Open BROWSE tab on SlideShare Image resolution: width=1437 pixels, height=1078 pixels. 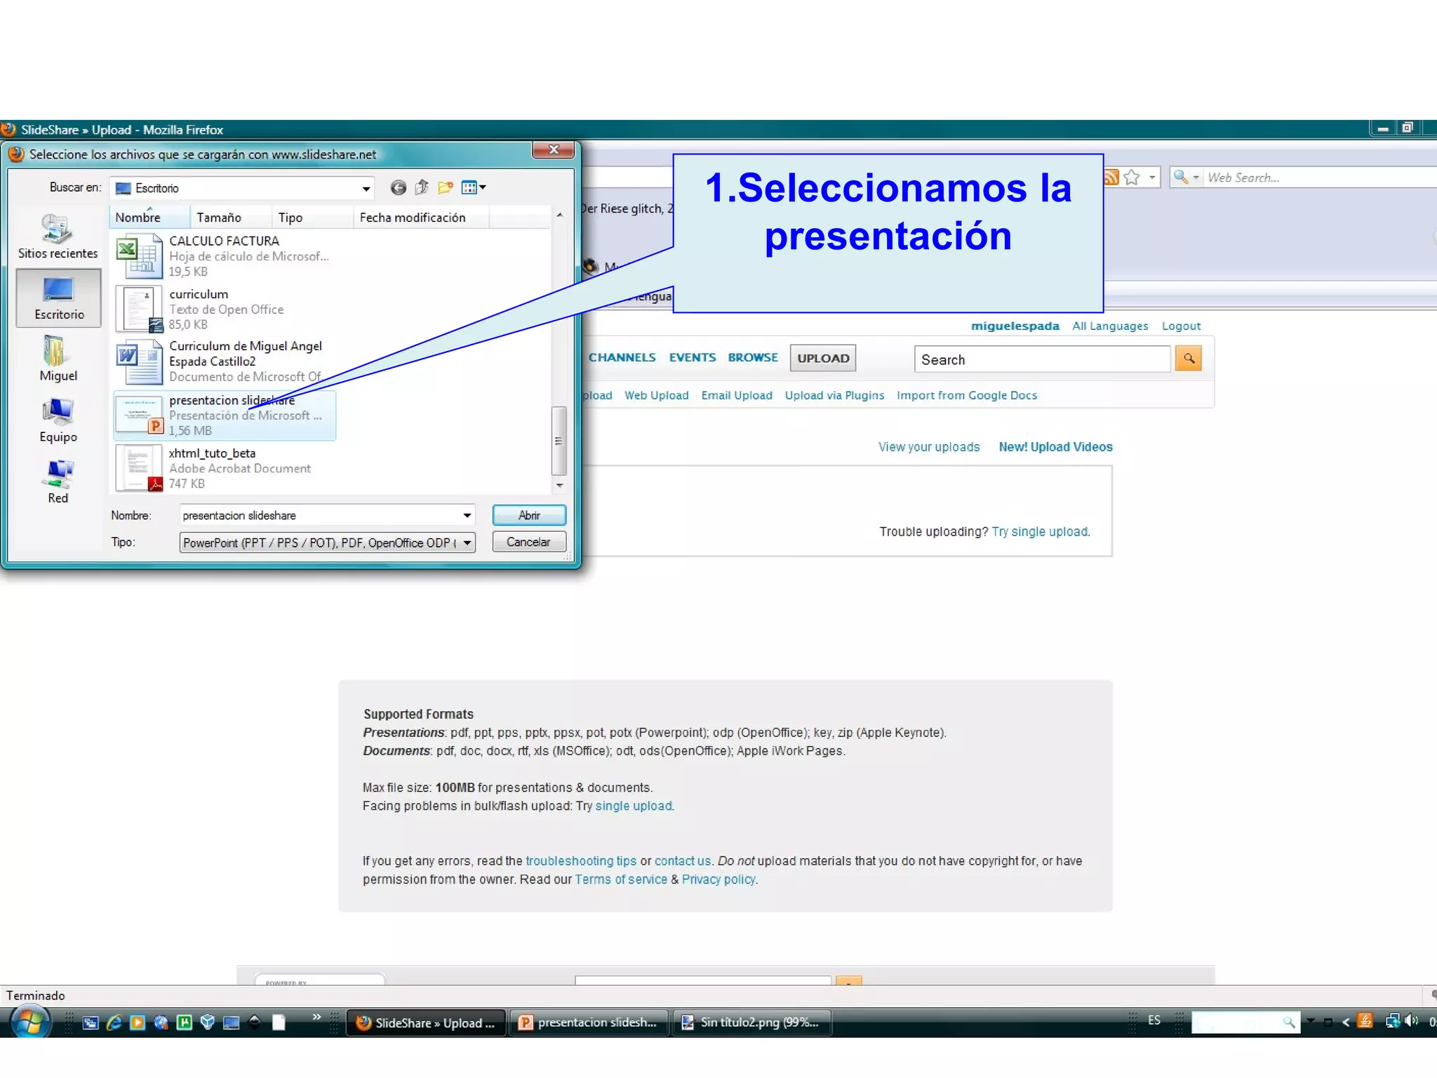[x=753, y=357]
